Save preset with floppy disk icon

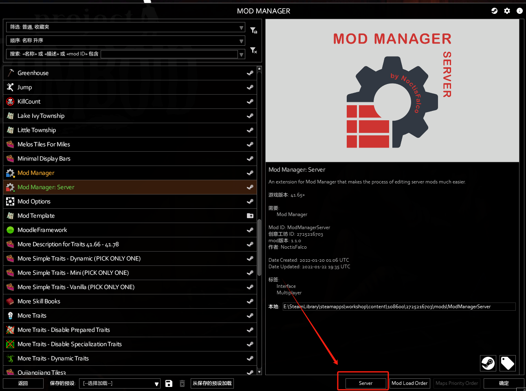click(169, 383)
